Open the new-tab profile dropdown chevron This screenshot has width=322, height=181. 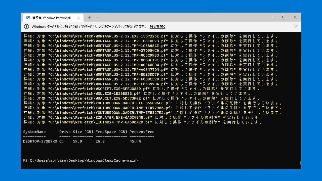click(98, 18)
